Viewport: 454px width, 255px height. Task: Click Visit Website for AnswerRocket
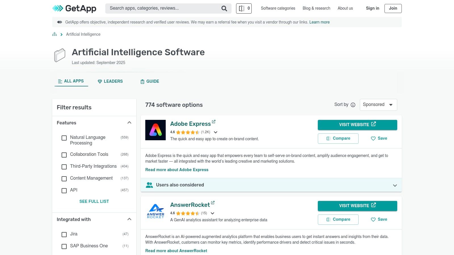(x=357, y=206)
